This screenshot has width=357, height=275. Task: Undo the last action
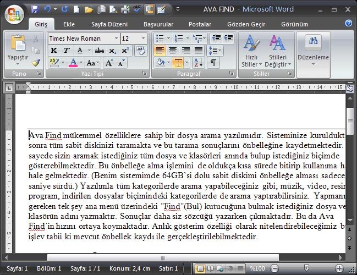pyautogui.click(x=47, y=9)
